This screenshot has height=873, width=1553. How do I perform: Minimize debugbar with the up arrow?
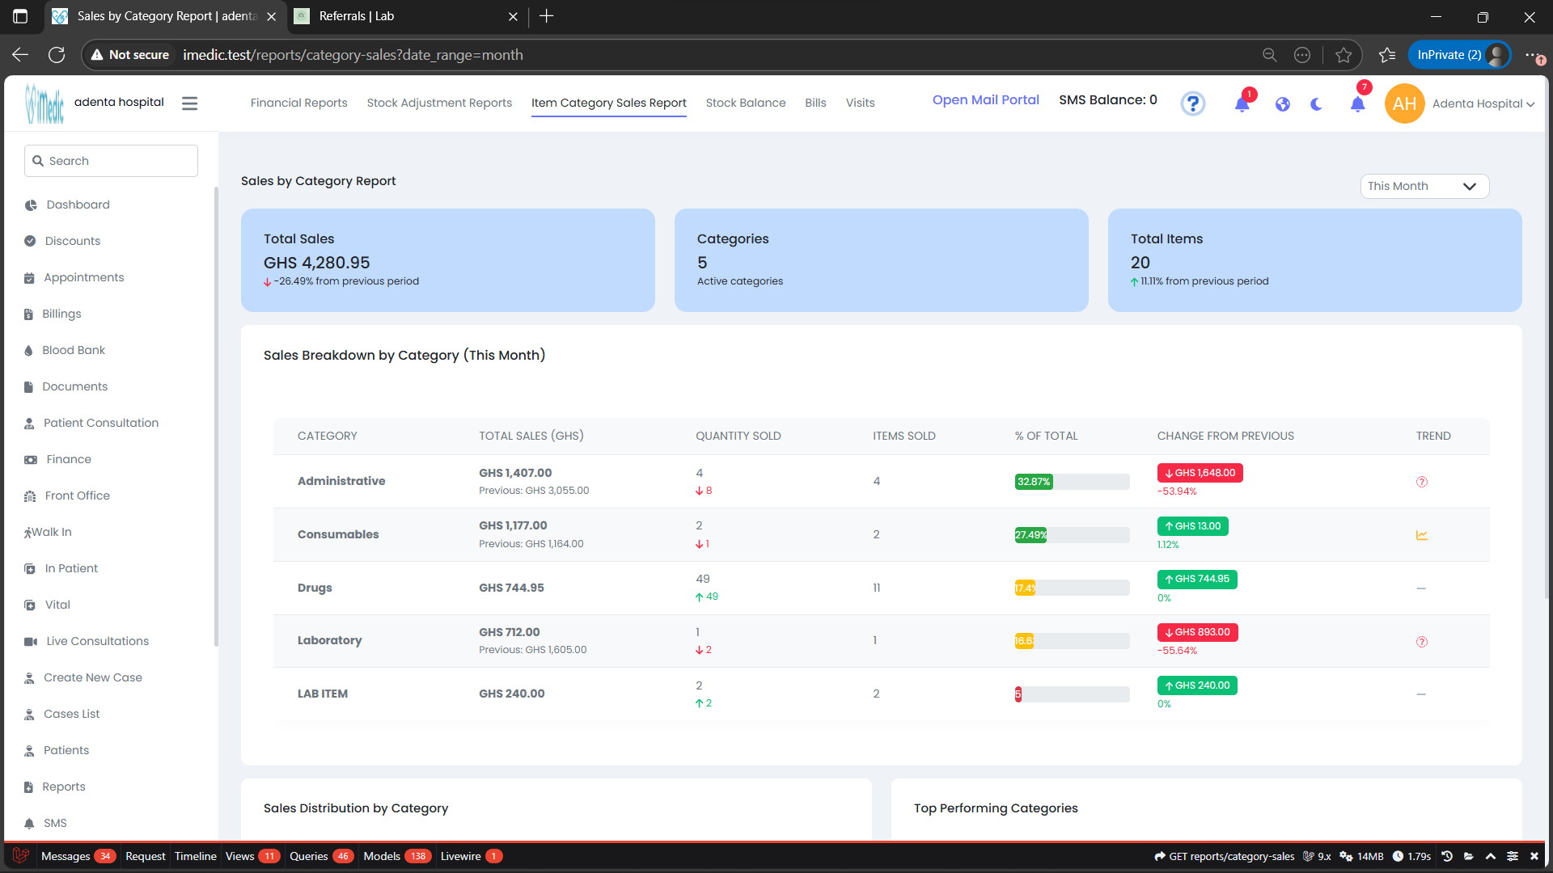1491,856
